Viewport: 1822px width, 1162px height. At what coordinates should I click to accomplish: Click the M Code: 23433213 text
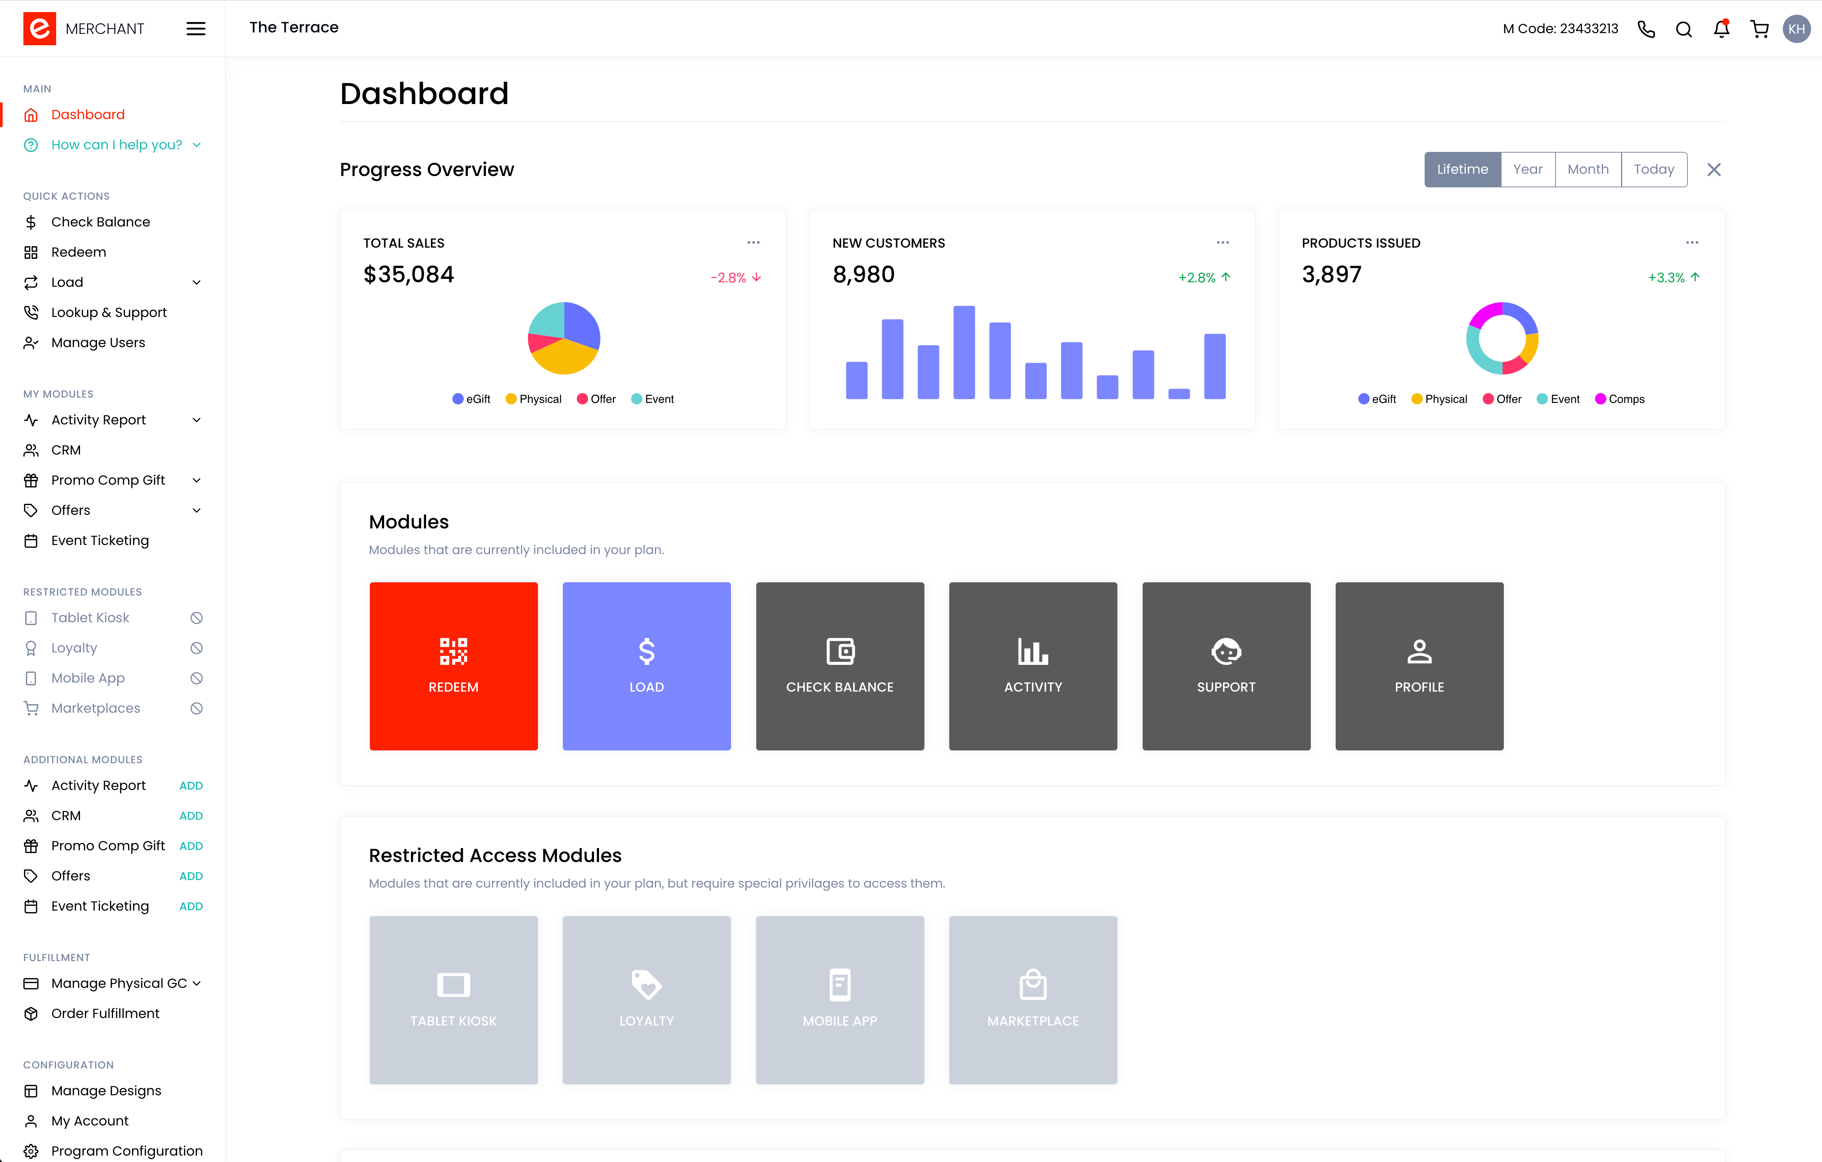(1560, 29)
